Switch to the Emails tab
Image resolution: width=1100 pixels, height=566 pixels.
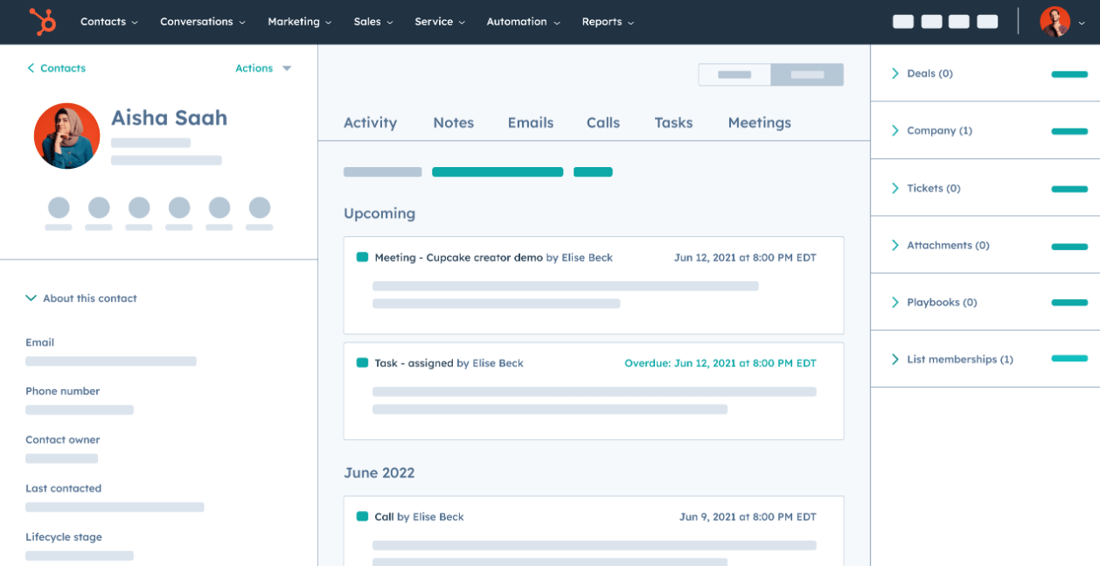click(x=530, y=122)
